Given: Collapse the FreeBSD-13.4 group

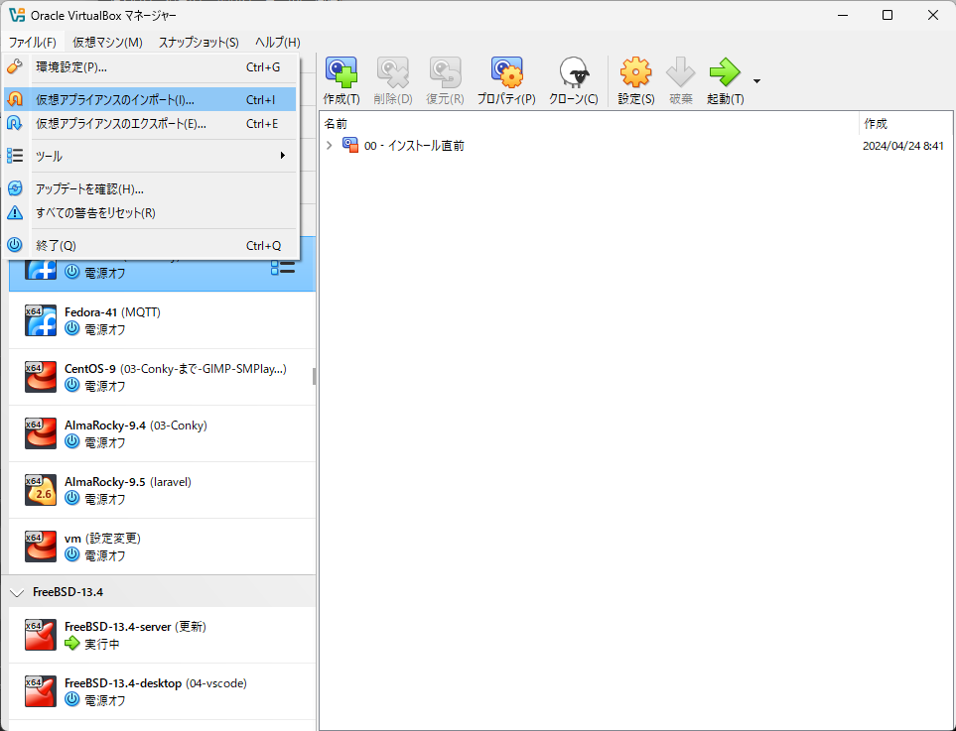Looking at the screenshot, I should point(17,592).
